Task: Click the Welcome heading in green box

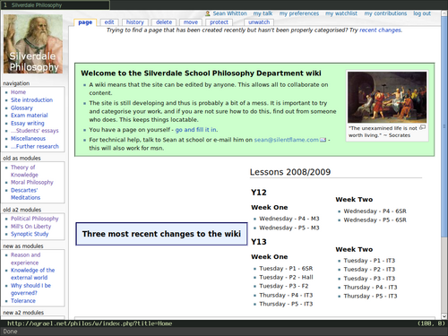Action: (201, 73)
